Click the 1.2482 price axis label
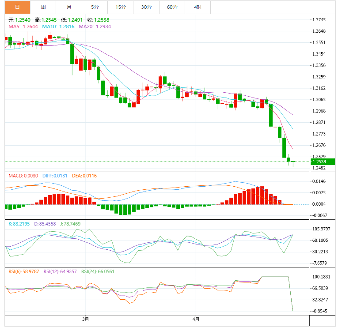Screen dimensions: 338x331 [x=319, y=168]
